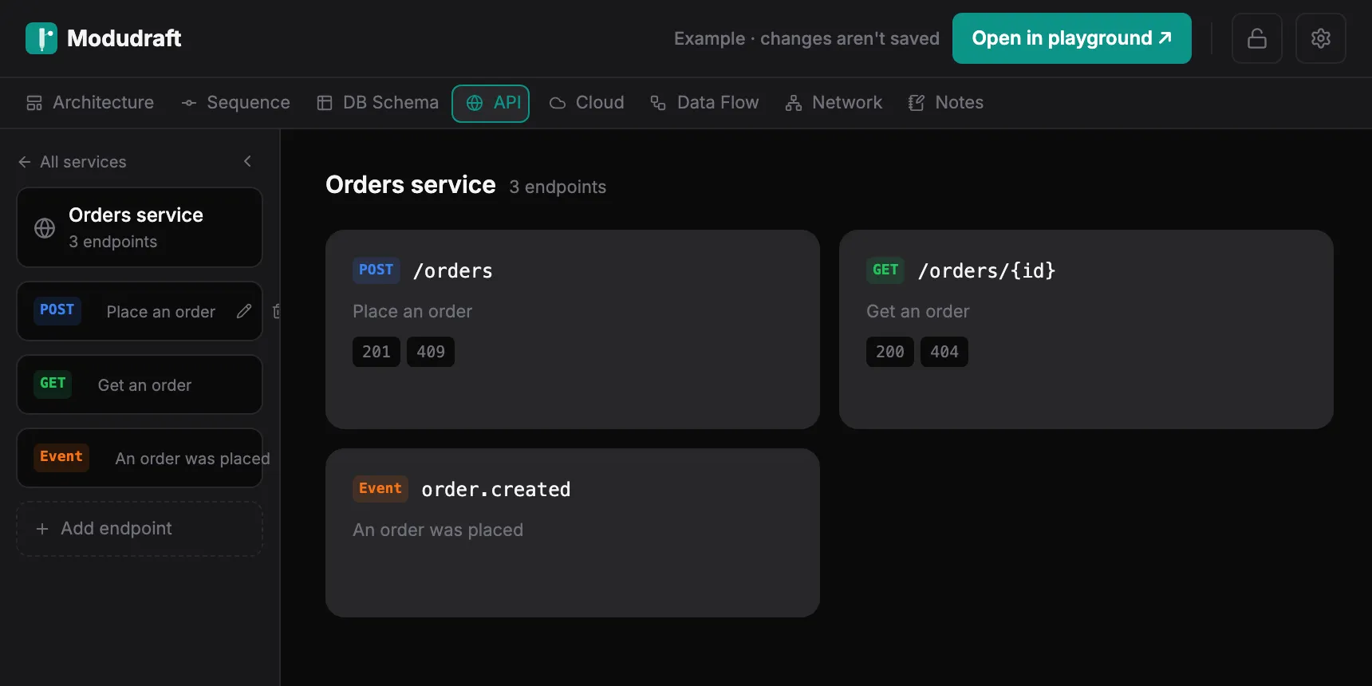Click the '3 endpoints' text next to heading
1372x686 pixels.
tap(558, 187)
